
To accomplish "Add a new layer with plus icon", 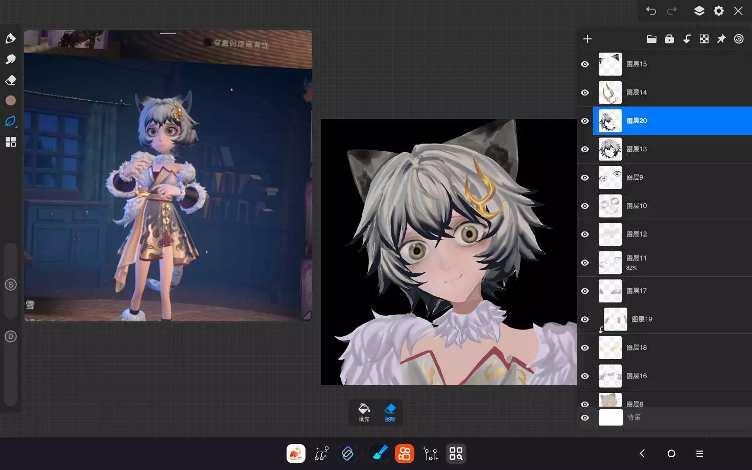I will (587, 39).
